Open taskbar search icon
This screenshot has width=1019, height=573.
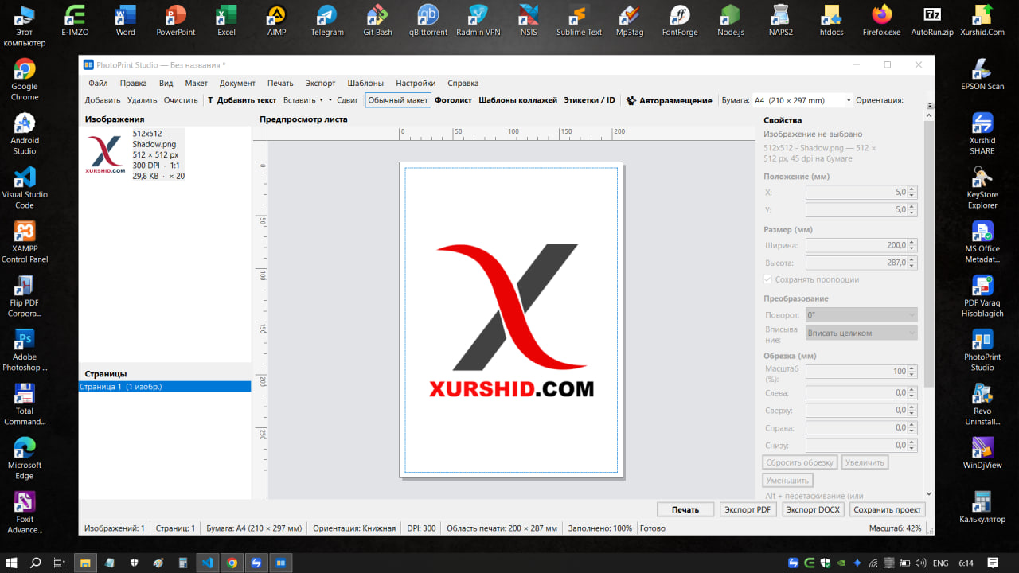35,563
